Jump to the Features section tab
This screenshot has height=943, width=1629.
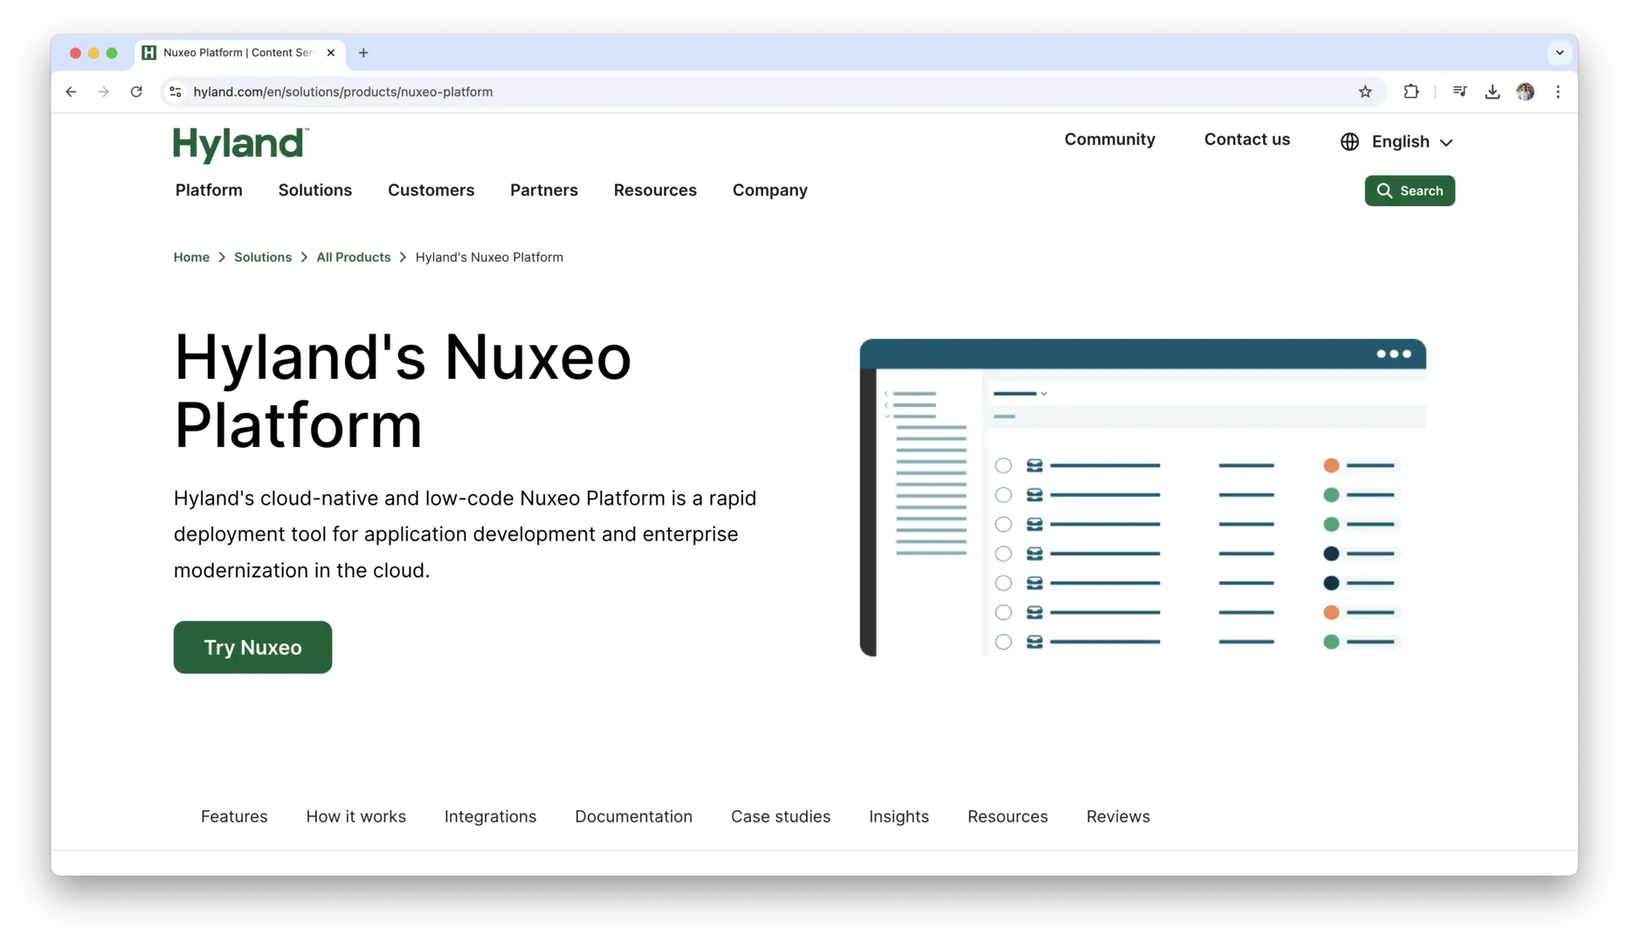click(234, 816)
